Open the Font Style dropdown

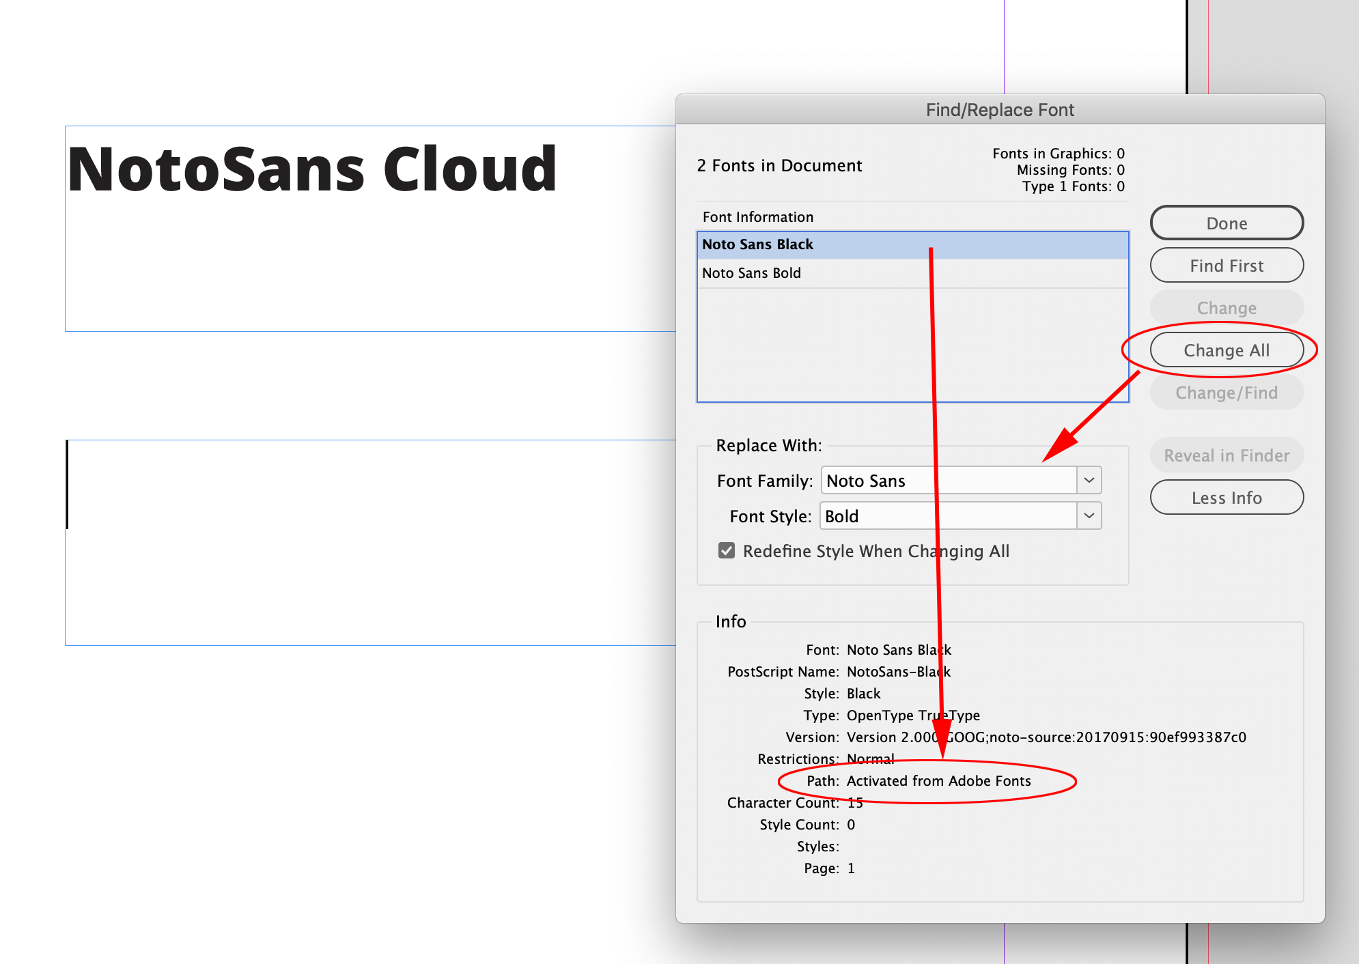pyautogui.click(x=1089, y=515)
